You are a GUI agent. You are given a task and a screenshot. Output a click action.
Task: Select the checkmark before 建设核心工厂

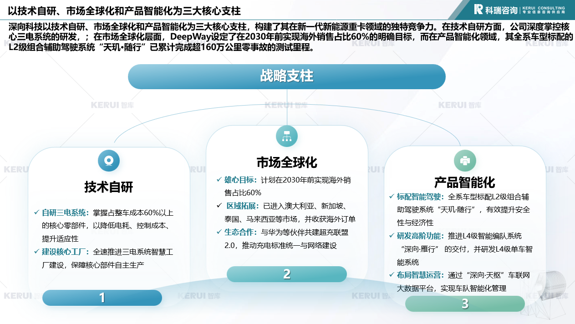pyautogui.click(x=36, y=251)
